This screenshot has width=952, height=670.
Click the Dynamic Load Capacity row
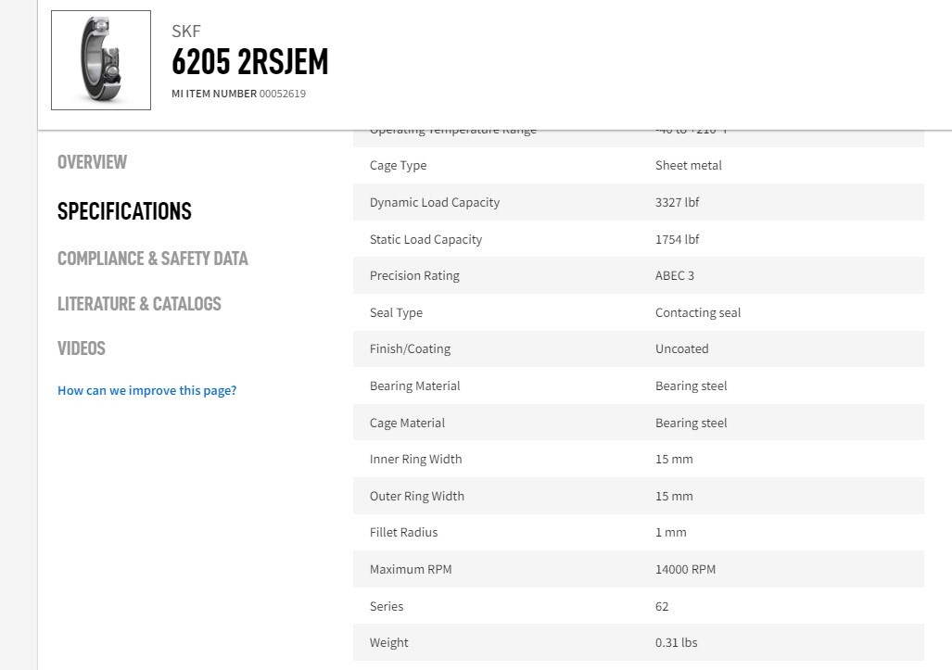638,202
